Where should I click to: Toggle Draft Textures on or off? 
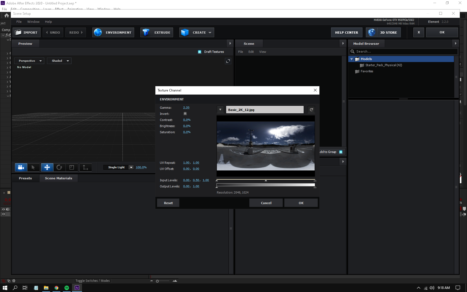tap(200, 52)
